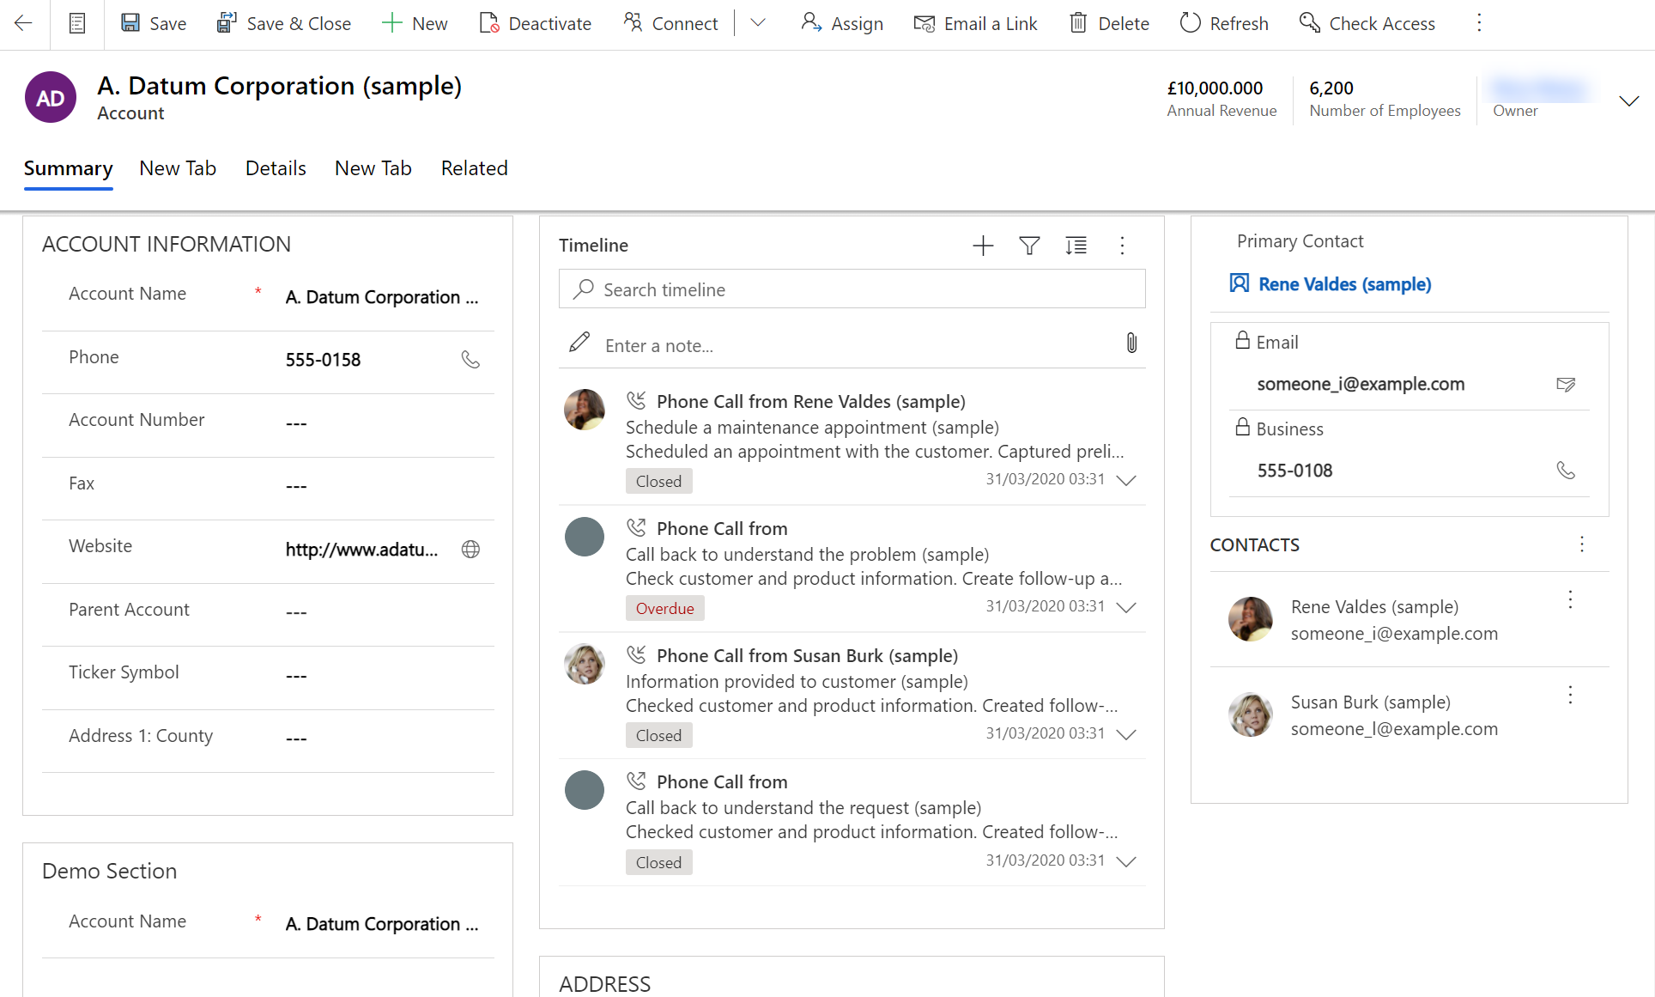Expand the overdue Phone Call entry
This screenshot has height=997, width=1655.
pos(1125,608)
